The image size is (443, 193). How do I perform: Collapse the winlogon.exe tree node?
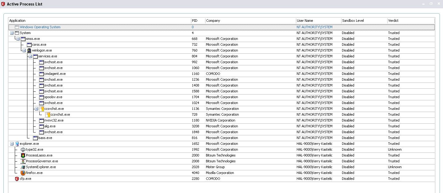(24, 50)
